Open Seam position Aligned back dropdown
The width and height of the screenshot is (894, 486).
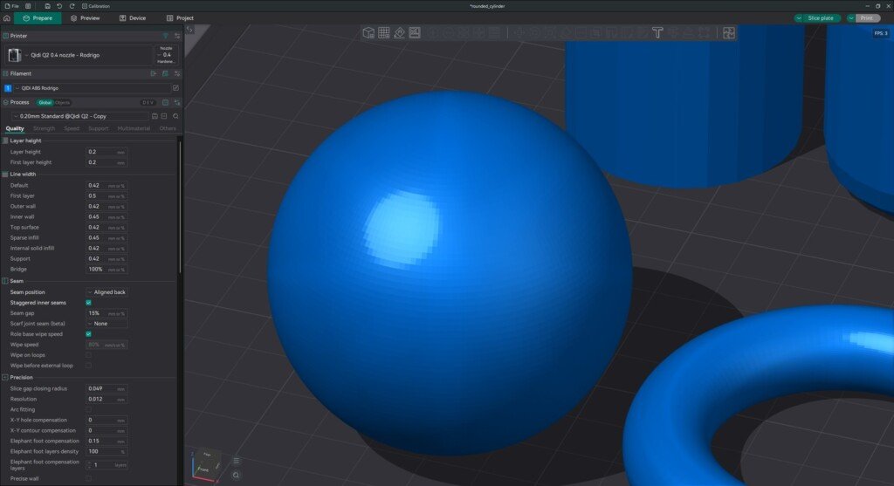click(107, 292)
